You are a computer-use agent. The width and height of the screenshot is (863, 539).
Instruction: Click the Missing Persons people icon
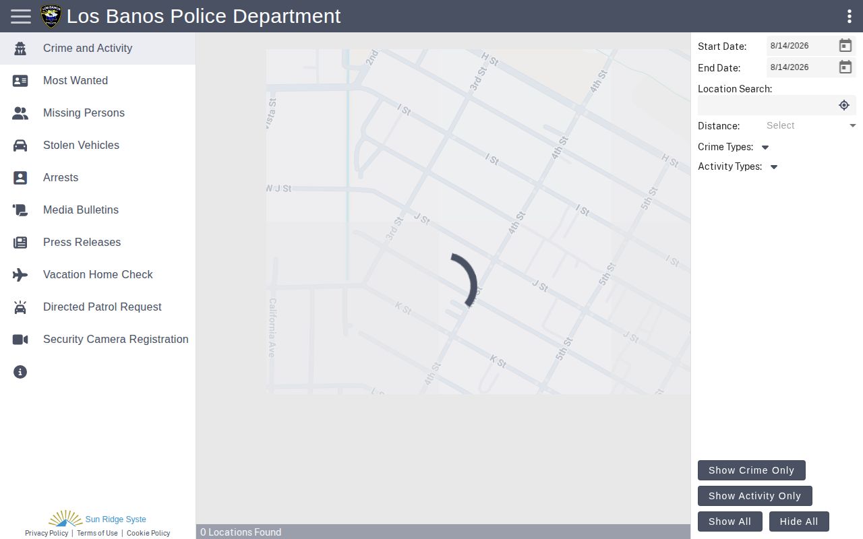pyautogui.click(x=20, y=113)
